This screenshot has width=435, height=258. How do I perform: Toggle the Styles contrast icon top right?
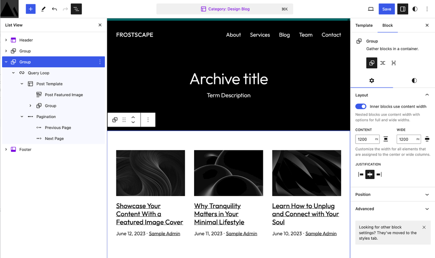[x=415, y=9]
